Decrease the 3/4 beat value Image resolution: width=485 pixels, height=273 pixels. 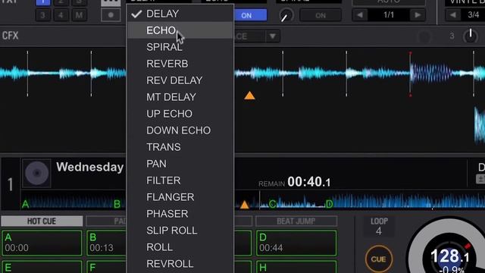453,15
